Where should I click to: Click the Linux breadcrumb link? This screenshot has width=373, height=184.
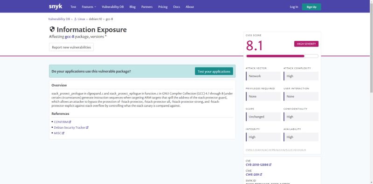81,19
